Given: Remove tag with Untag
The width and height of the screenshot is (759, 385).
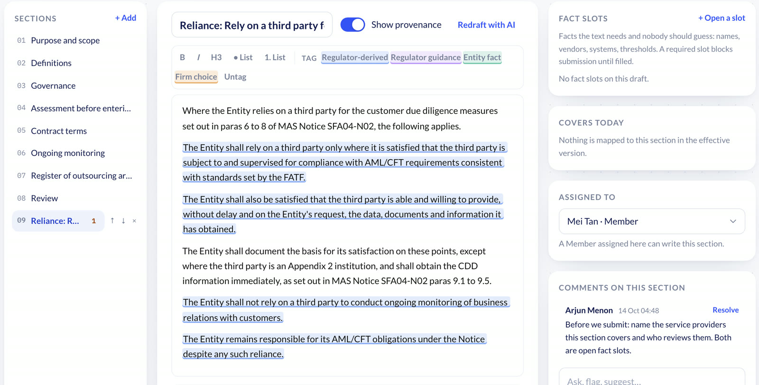Looking at the screenshot, I should 235,77.
